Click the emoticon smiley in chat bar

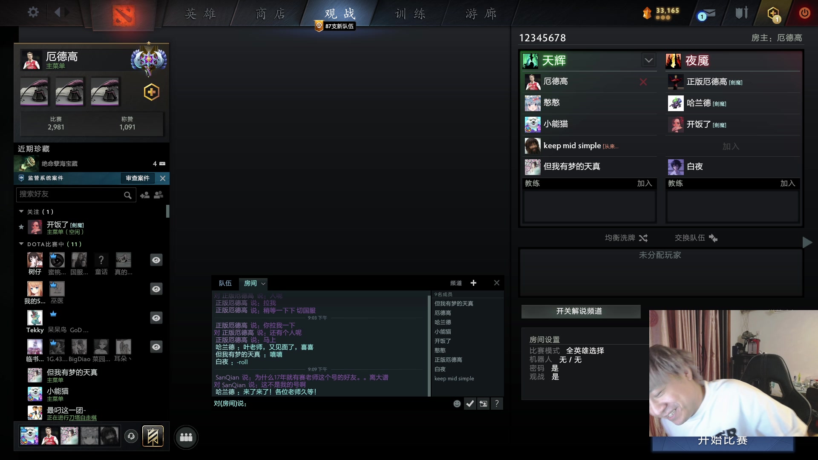457,403
